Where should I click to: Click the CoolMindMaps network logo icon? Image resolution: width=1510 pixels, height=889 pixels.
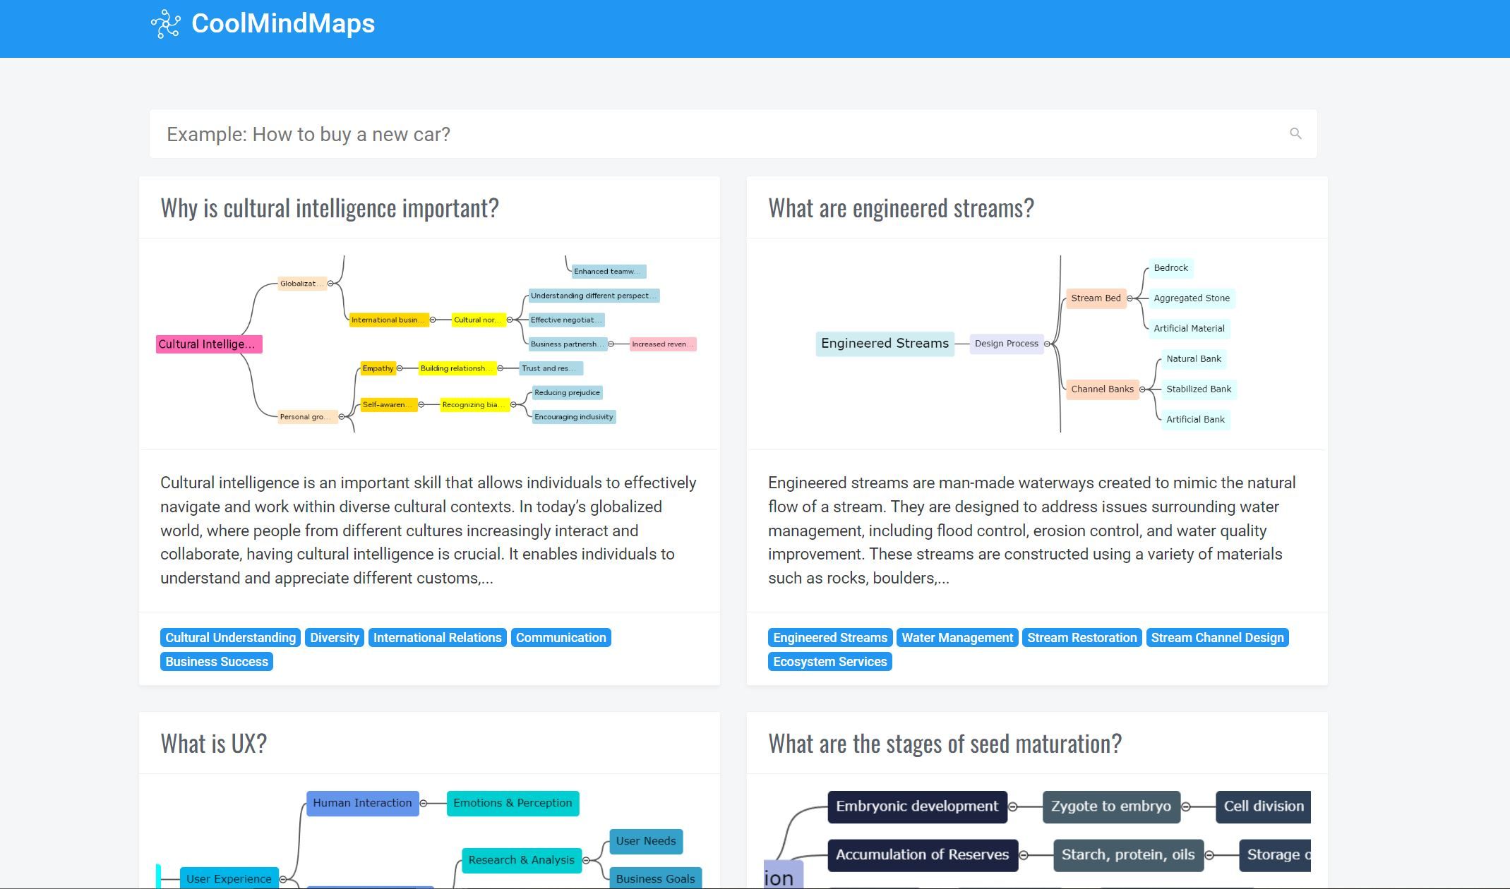(165, 23)
